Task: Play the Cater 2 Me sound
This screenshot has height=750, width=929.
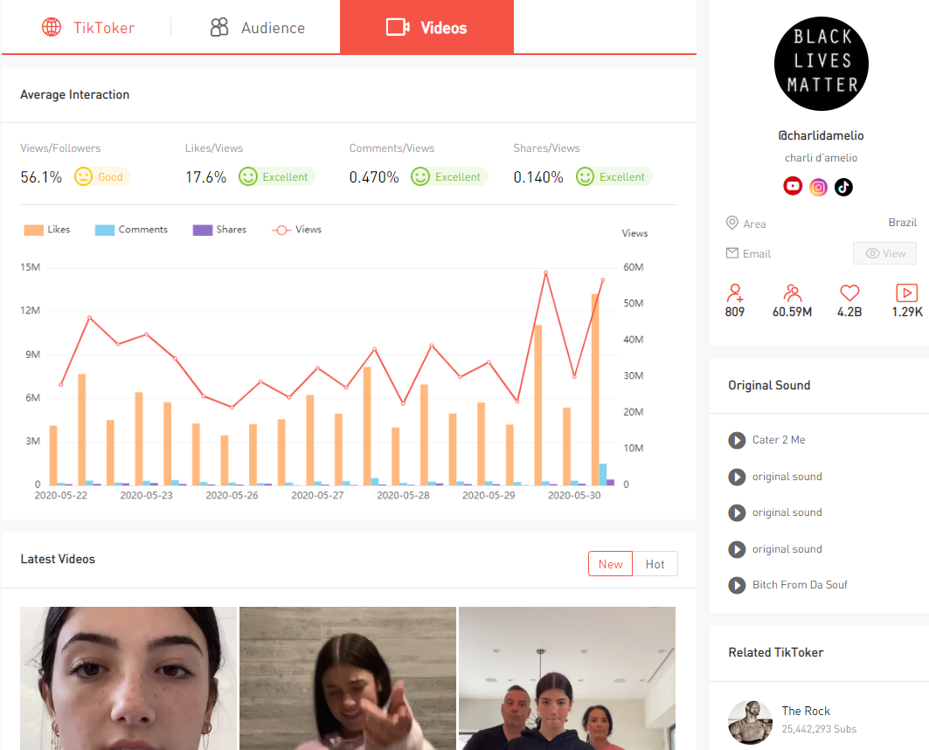Action: [x=737, y=440]
